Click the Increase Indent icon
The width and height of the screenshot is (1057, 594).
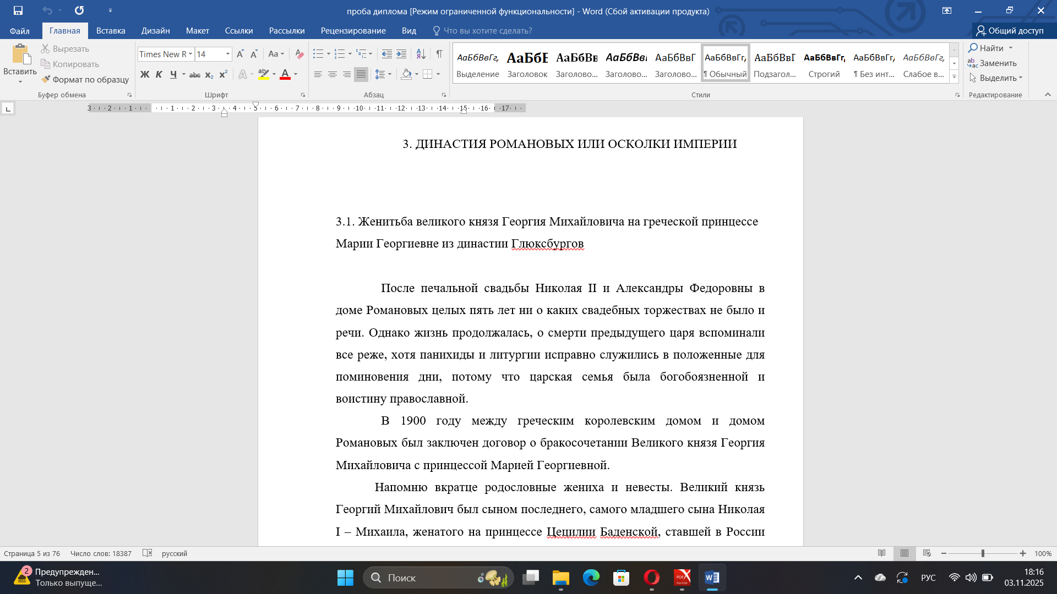pos(401,54)
